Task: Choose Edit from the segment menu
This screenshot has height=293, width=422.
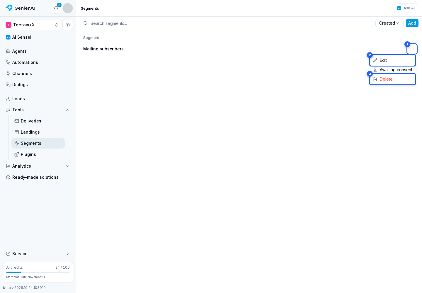Action: click(x=393, y=60)
